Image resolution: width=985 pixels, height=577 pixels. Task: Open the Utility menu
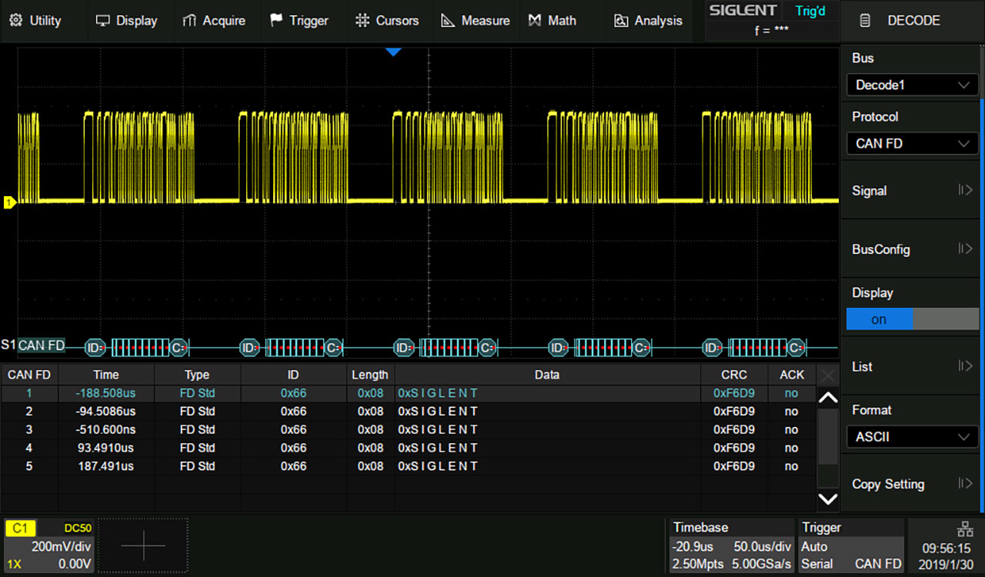35,21
